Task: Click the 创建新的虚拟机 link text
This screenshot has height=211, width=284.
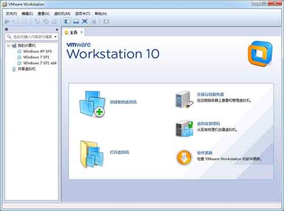Action: pos(123,102)
